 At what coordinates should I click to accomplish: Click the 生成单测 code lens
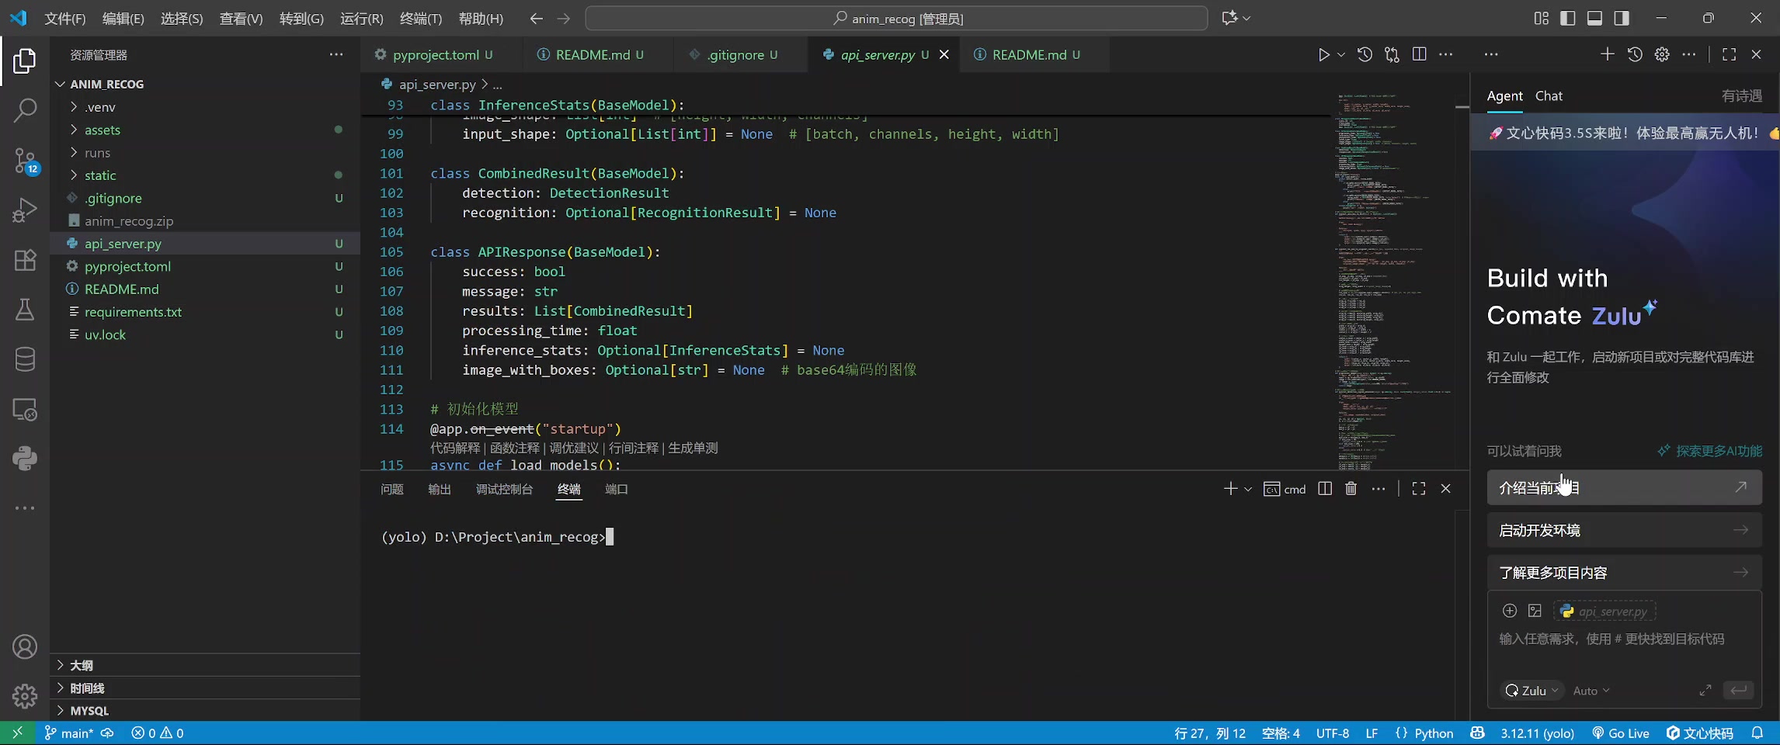point(694,448)
